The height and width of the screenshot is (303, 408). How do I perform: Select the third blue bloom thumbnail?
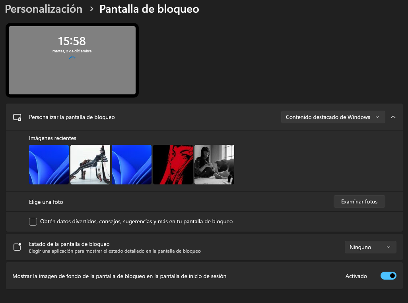(x=132, y=165)
